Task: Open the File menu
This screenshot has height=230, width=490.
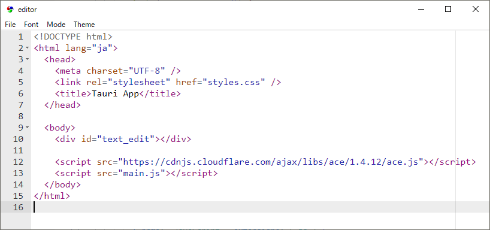Action: [x=10, y=25]
